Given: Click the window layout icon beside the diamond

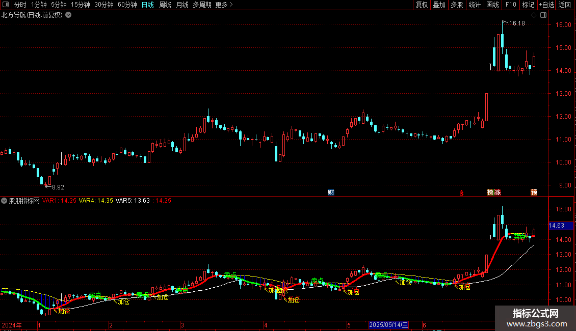Looking at the screenshot, I should tap(543, 15).
